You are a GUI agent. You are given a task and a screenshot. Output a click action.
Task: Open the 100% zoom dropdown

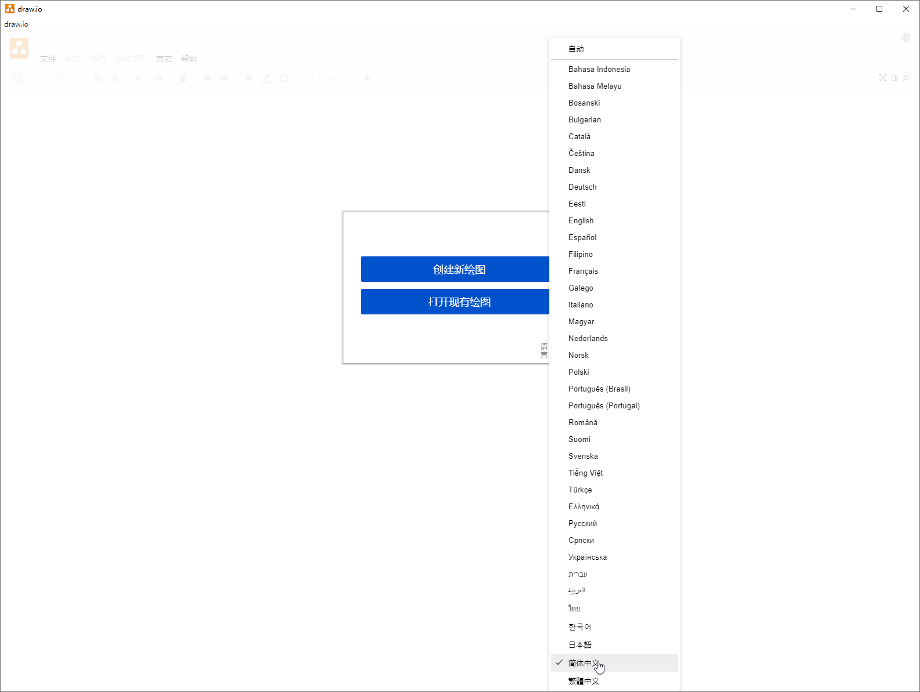click(x=62, y=78)
